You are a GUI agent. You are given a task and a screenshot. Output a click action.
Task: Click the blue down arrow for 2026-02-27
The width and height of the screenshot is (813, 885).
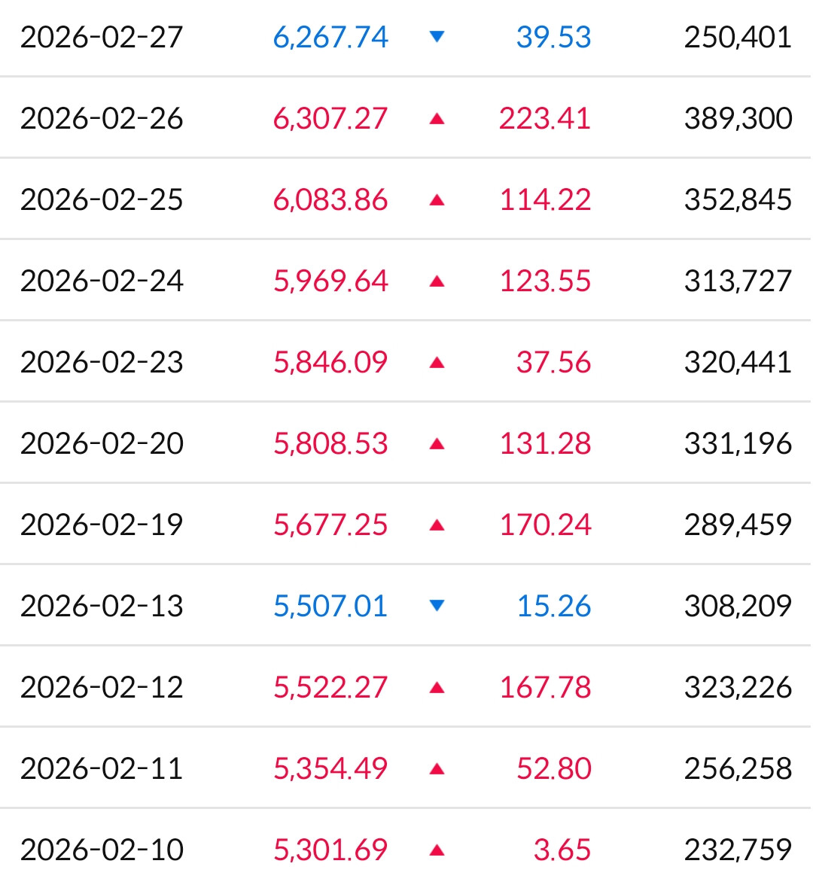(437, 37)
